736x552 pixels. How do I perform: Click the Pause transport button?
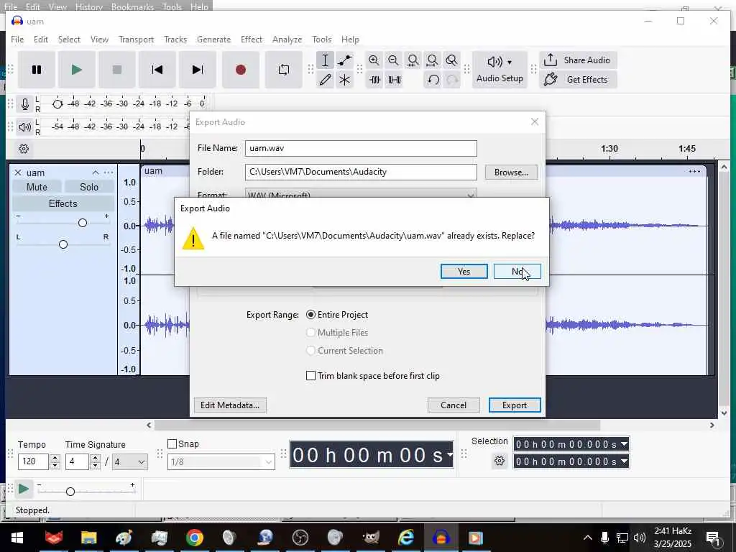coord(37,70)
